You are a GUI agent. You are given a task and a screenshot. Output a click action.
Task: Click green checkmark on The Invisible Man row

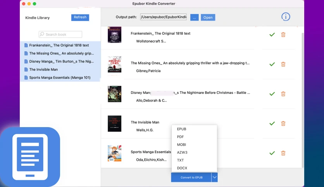point(272,124)
